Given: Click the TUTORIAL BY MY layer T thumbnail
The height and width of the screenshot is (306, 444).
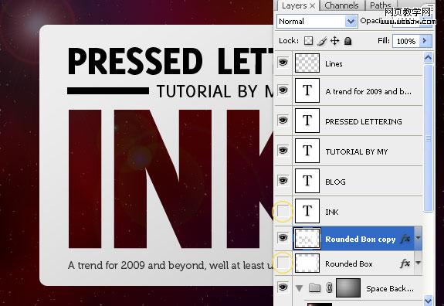Looking at the screenshot, I should click(x=307, y=151).
